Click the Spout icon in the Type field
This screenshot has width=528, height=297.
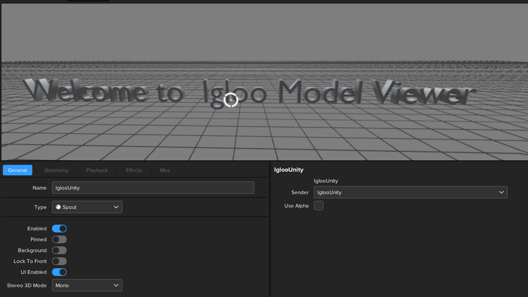click(x=58, y=207)
